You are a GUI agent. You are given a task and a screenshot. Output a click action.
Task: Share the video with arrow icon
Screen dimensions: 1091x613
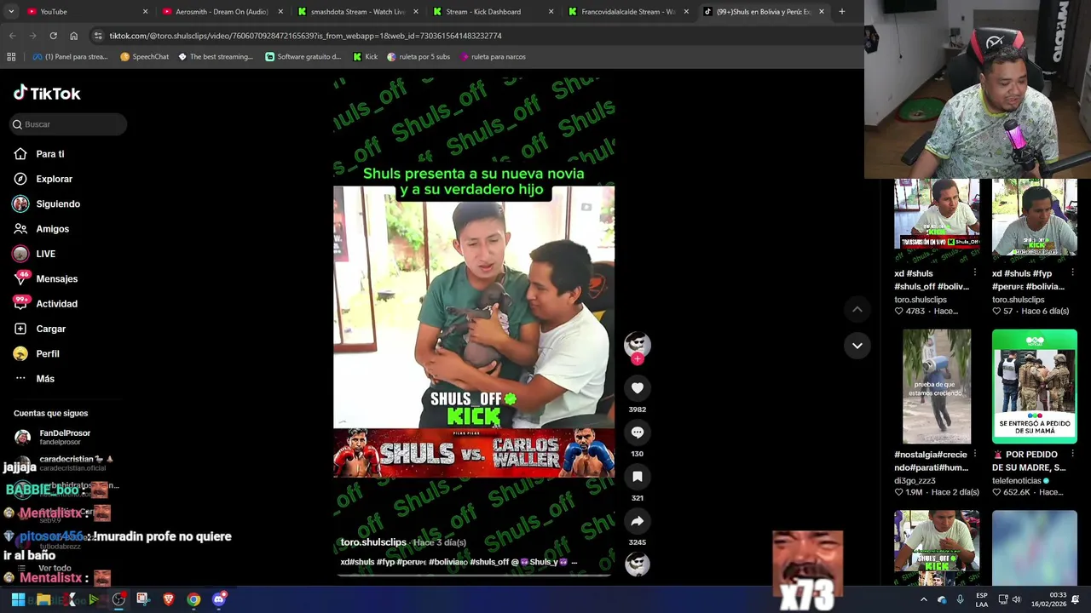point(637,521)
